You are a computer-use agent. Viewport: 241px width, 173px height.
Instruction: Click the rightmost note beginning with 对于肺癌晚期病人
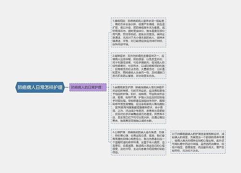[x=198, y=142]
